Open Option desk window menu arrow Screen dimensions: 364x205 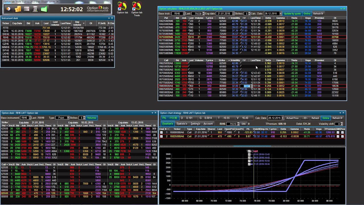[x=152, y=113]
